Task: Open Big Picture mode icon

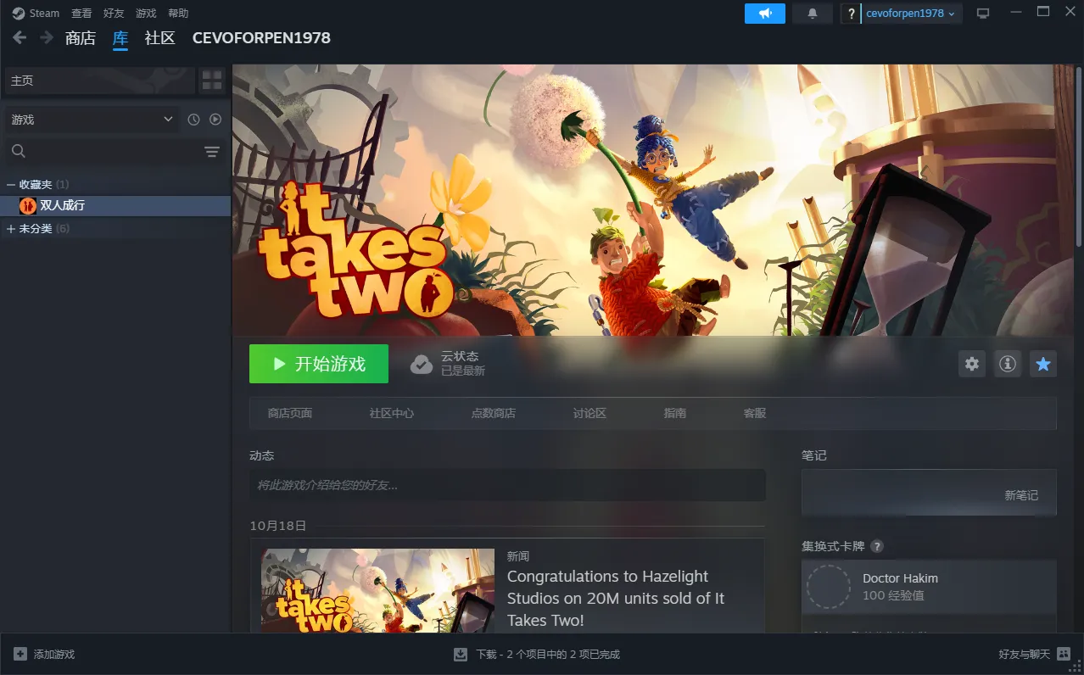Action: (983, 14)
